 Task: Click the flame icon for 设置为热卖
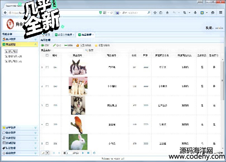[78, 45]
